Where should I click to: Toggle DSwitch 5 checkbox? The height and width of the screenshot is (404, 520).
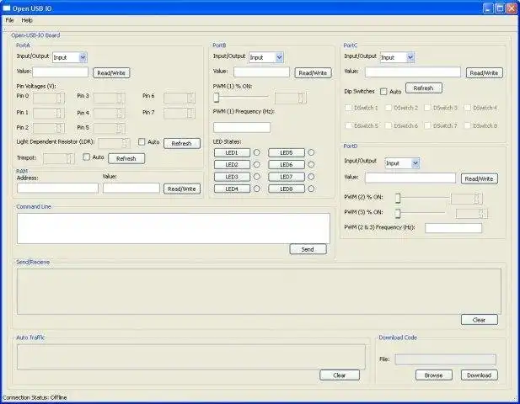[348, 125]
